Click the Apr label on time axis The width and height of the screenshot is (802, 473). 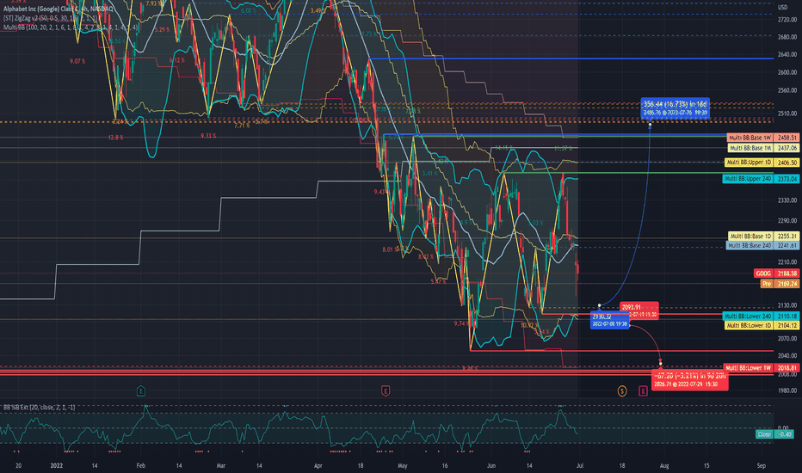pos(318,466)
